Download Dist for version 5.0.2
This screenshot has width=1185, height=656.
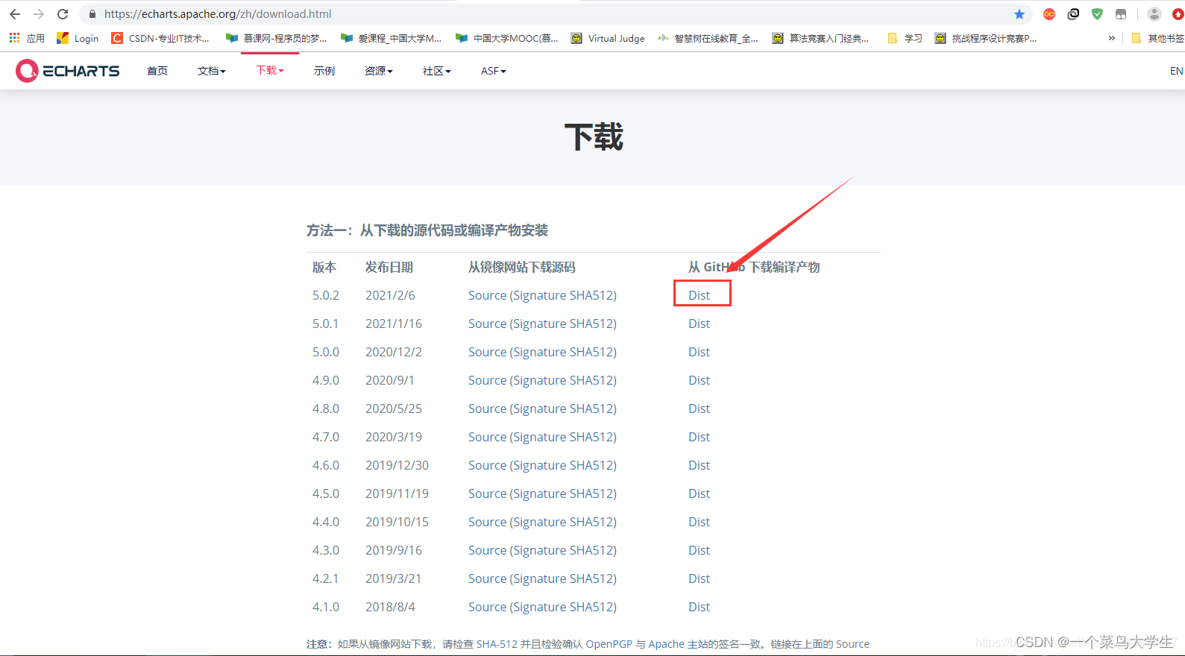pyautogui.click(x=699, y=295)
